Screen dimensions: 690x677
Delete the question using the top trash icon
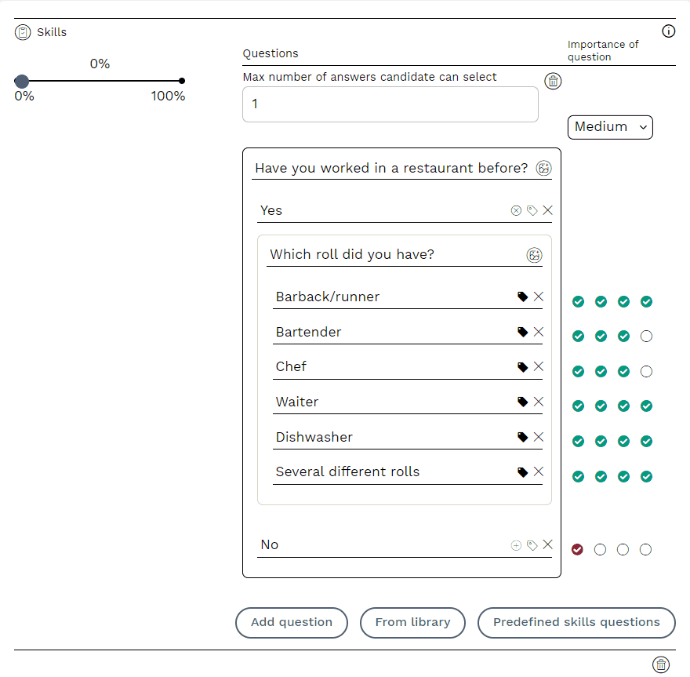[553, 81]
